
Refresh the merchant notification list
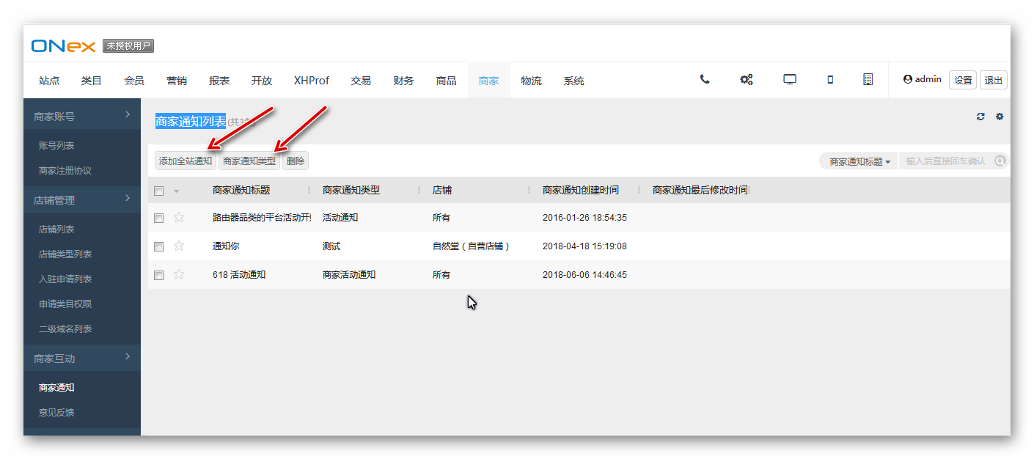pos(980,117)
